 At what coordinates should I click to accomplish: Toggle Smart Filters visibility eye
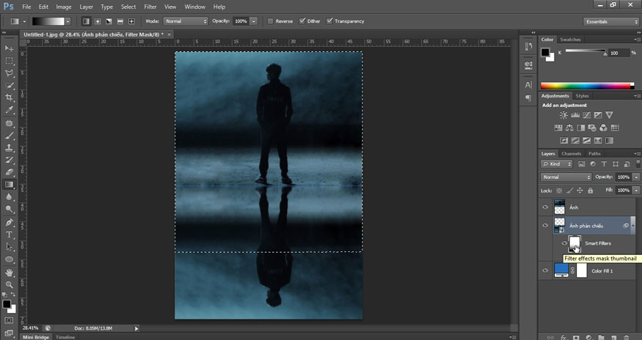tap(564, 243)
